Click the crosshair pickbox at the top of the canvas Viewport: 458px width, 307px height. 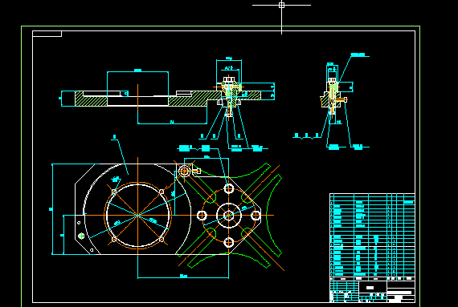click(281, 5)
